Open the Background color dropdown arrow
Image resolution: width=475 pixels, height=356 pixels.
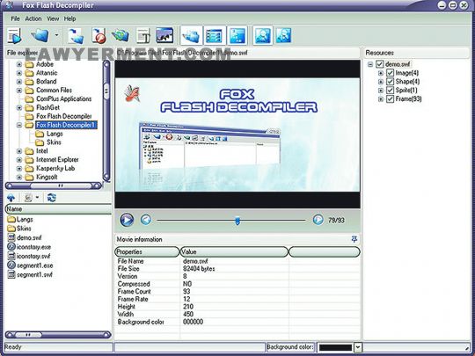point(358,347)
